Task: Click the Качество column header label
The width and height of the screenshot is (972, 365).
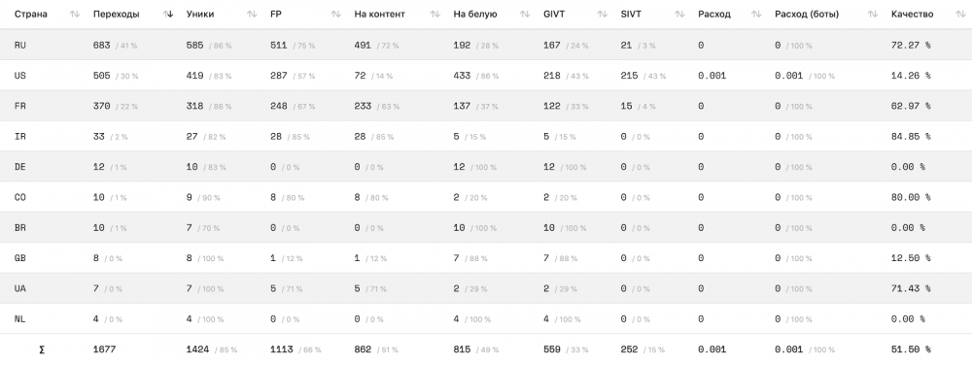Action: coord(912,15)
